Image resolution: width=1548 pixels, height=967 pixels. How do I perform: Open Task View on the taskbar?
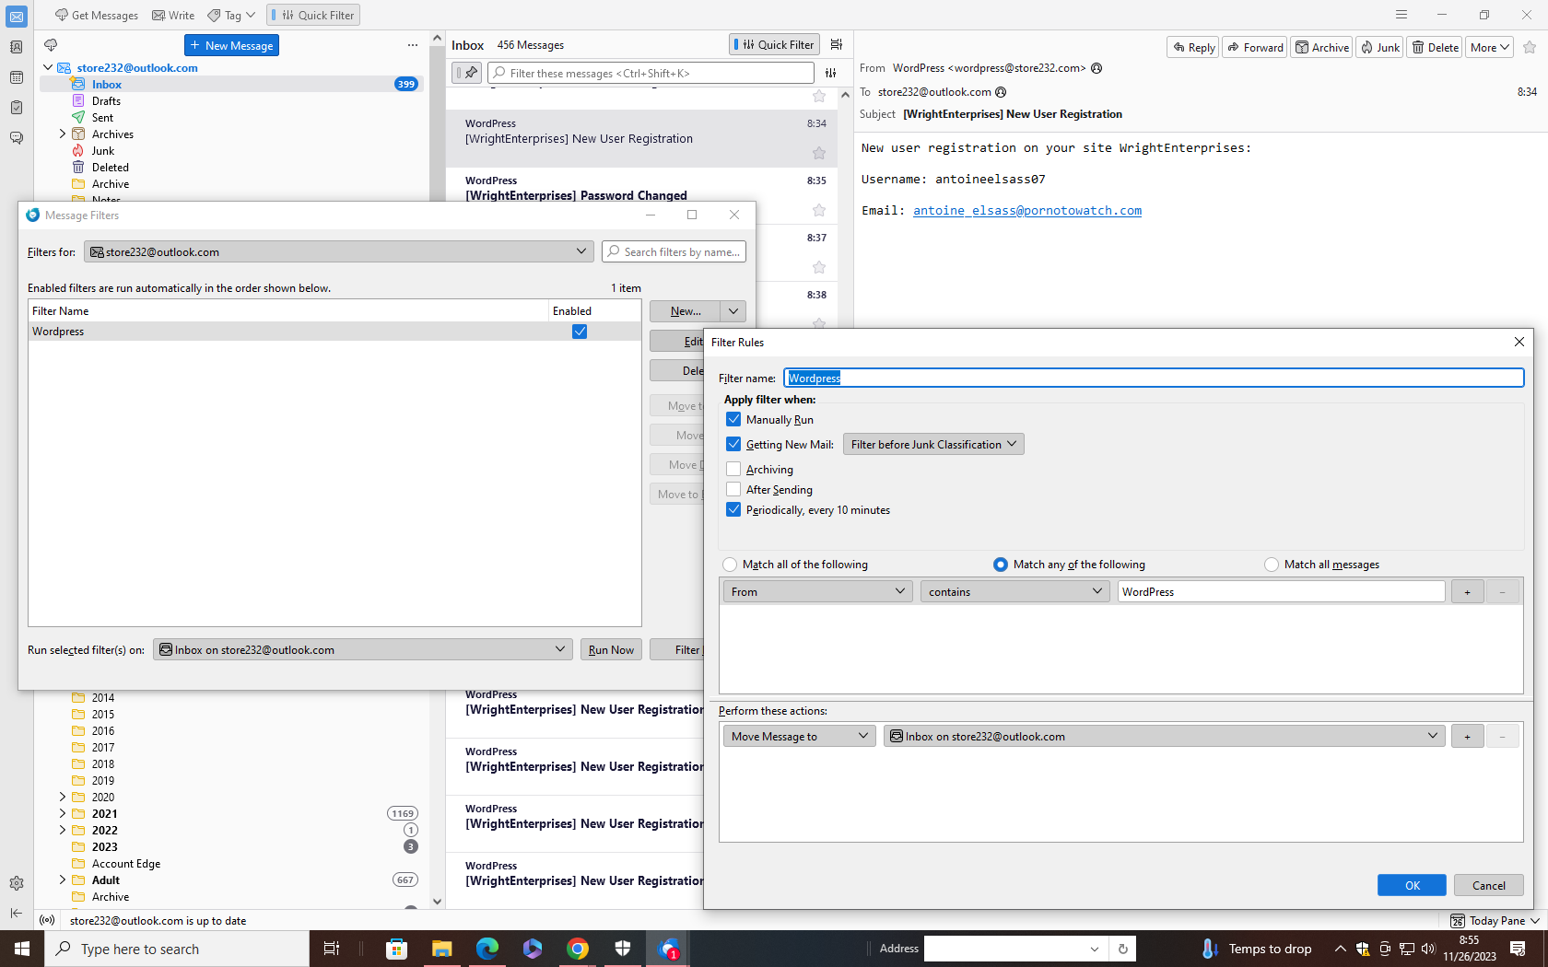(x=332, y=949)
